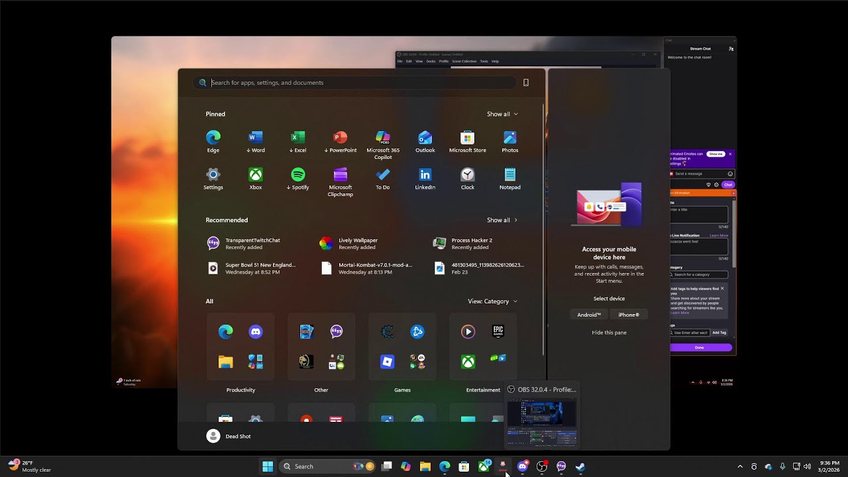Open the Super Bowl 51 New England file
Screen dimensions: 848x477
point(252,268)
